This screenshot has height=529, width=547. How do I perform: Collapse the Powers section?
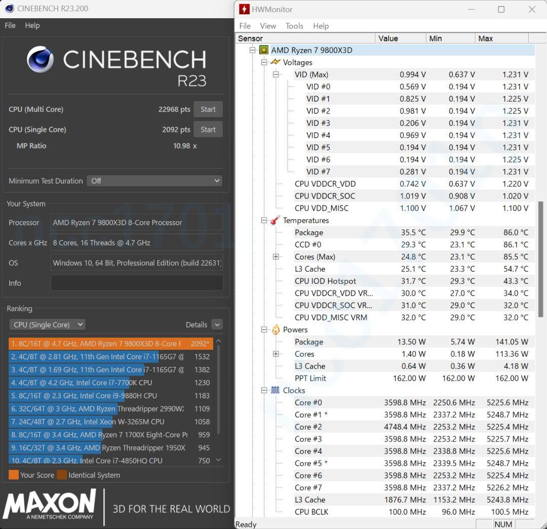pos(264,330)
